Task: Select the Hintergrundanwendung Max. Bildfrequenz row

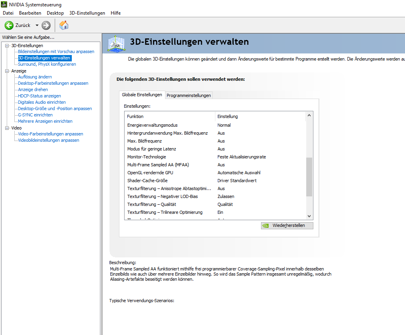Action: pyautogui.click(x=215, y=133)
